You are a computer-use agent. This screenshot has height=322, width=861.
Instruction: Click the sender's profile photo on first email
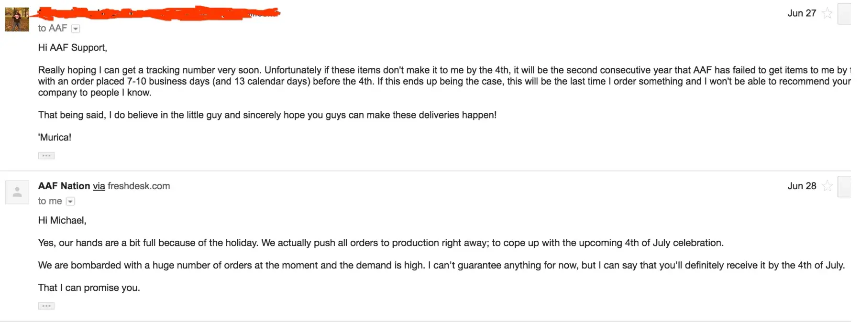pos(17,20)
